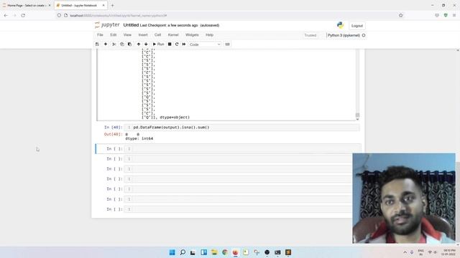Open the Edit menu
Image resolution: width=460 pixels, height=258 pixels.
(114, 35)
